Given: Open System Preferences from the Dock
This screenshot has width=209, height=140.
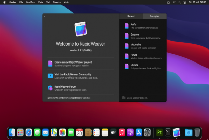Looking at the screenshot, I should 147,132.
